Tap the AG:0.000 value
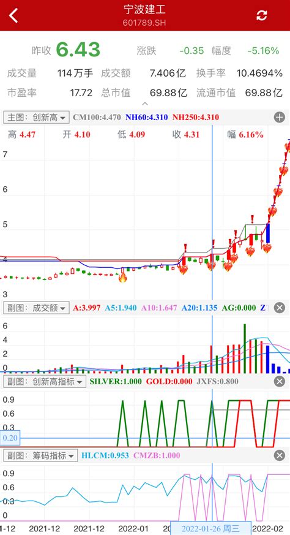This screenshot has width=290, height=535. 239,308
